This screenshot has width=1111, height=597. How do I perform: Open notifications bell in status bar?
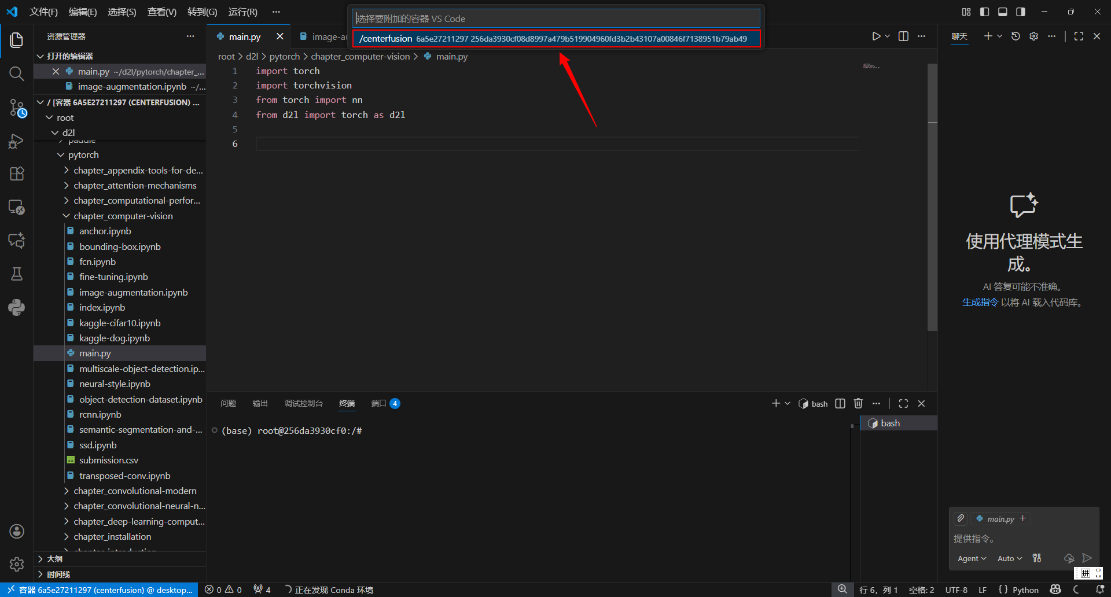(1100, 590)
